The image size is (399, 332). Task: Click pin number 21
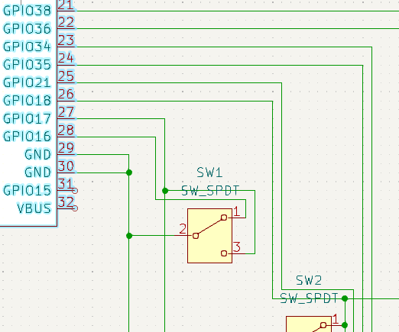coord(66,5)
